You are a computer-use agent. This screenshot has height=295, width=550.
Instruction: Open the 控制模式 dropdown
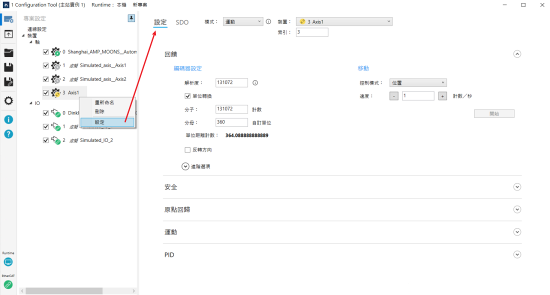coord(417,83)
